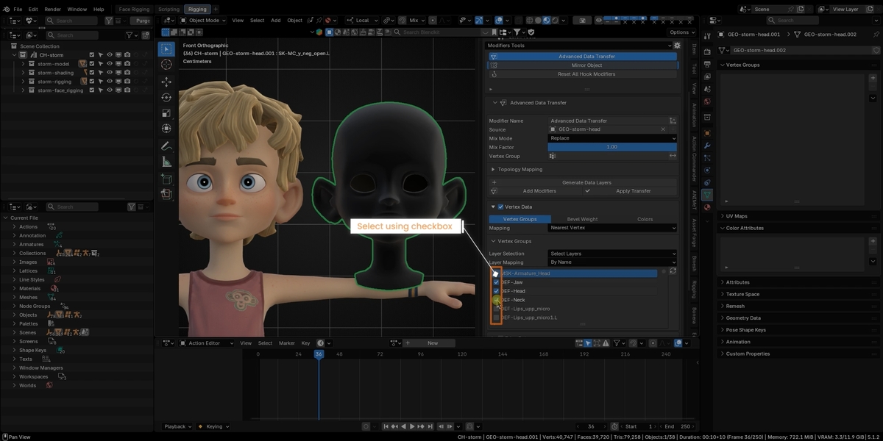Toggle the DEF-Jaw layer checkbox

496,282
